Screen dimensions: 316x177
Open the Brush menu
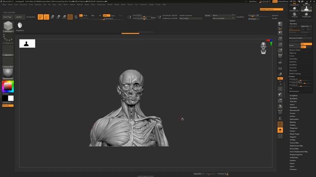(x=10, y=4)
